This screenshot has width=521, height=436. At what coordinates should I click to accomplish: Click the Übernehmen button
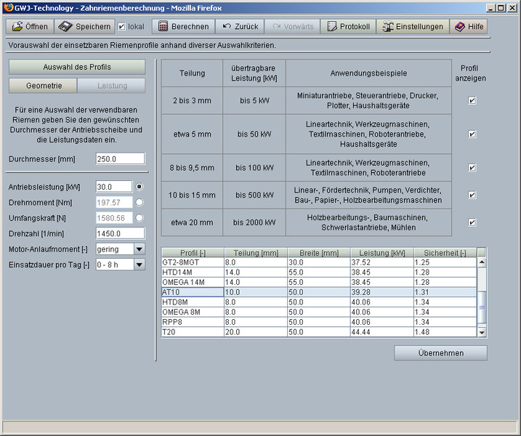440,353
